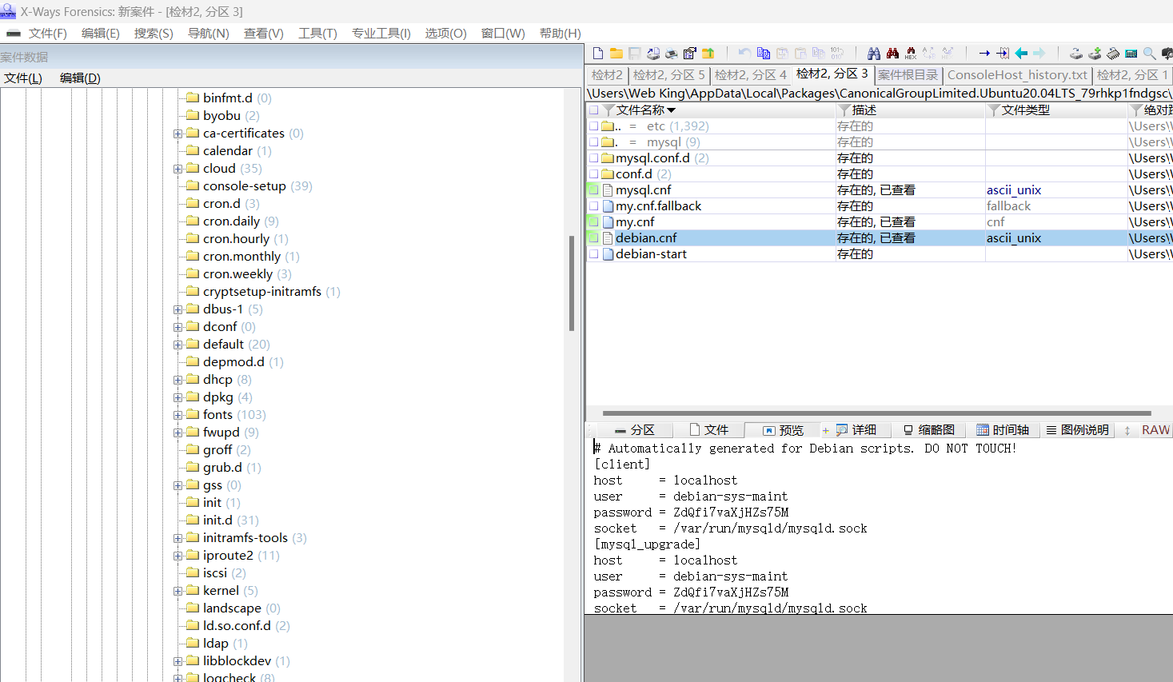Click the filter funnel on 文件名称 column
Screen dimensions: 1173x682
pyautogui.click(x=608, y=110)
